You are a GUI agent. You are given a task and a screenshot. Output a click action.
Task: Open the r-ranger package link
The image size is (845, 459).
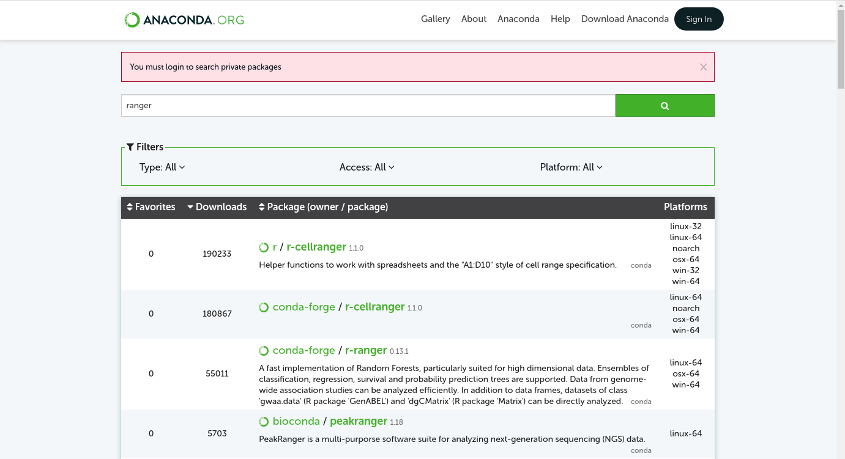366,350
